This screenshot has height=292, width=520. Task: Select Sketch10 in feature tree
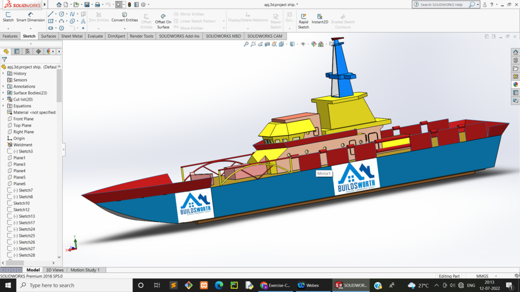pyautogui.click(x=21, y=203)
